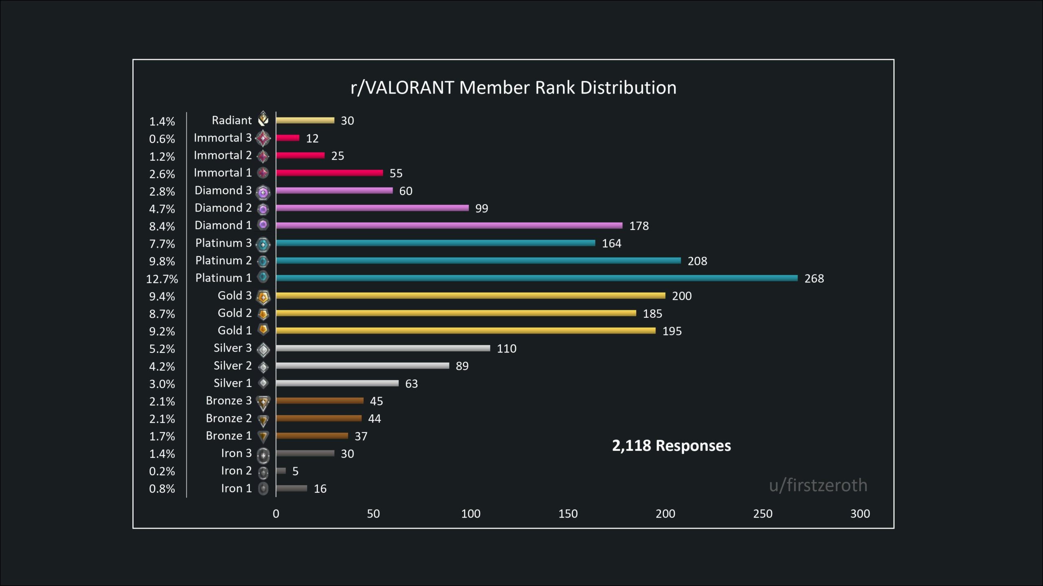This screenshot has height=586, width=1043.
Task: Click the Diamond 2 rank icon
Action: tap(263, 209)
